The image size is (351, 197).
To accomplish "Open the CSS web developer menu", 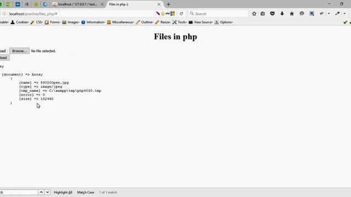I will (x=37, y=22).
